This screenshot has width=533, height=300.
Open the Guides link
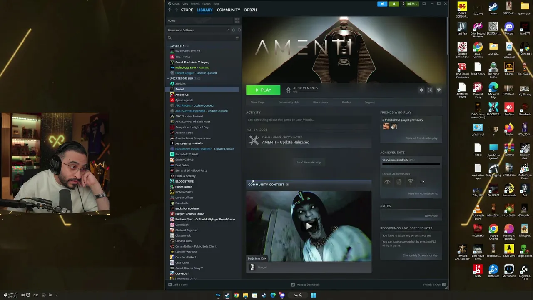pyautogui.click(x=346, y=102)
